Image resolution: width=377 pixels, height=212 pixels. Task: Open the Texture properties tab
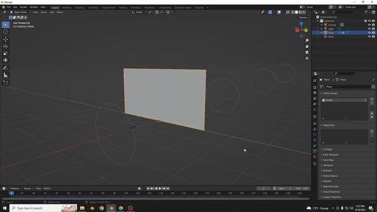point(315,164)
